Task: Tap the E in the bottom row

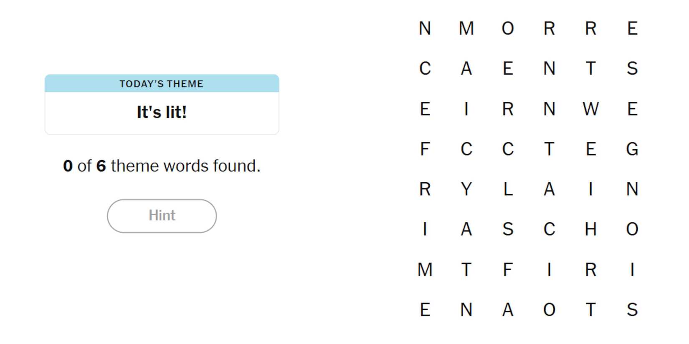Action: click(425, 310)
